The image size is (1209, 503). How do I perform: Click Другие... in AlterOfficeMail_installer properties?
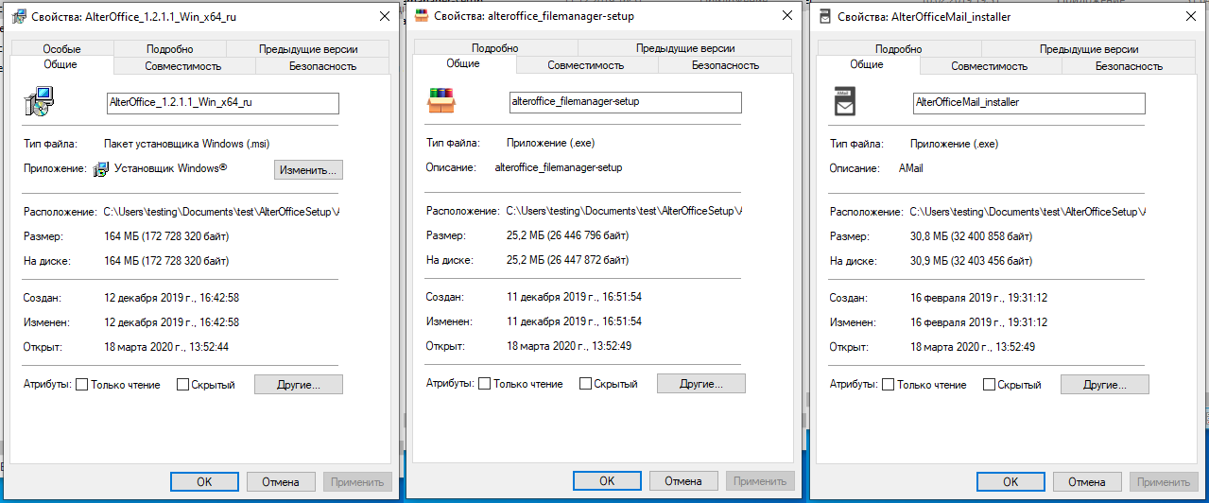(1104, 385)
